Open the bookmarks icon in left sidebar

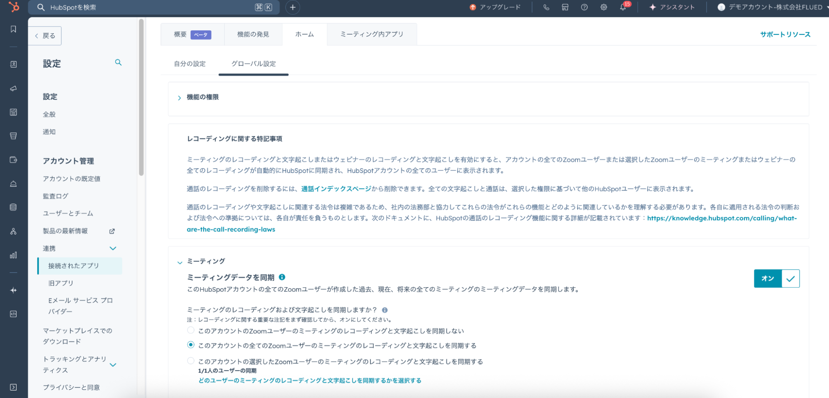[13, 29]
